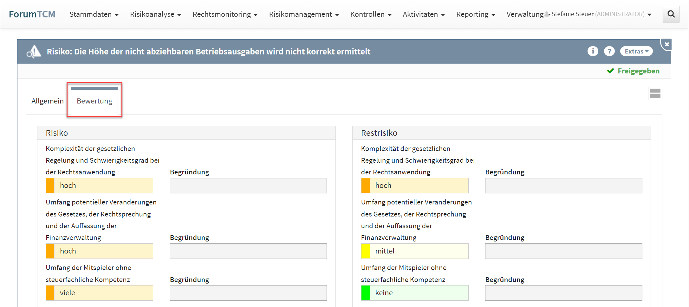689x307 pixels.
Task: Open the Kontrollen menu
Action: pyautogui.click(x=371, y=14)
